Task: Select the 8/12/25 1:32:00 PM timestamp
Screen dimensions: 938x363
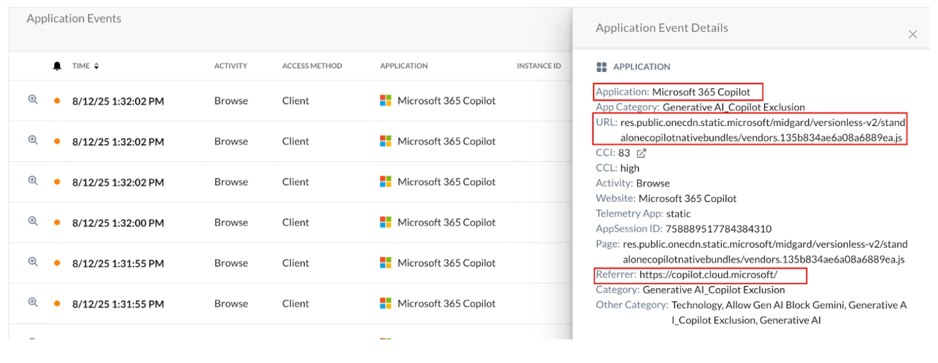Action: coord(118,223)
